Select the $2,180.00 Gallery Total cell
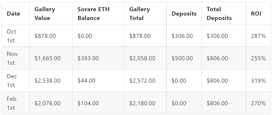The image size is (272, 115). pyautogui.click(x=145, y=103)
